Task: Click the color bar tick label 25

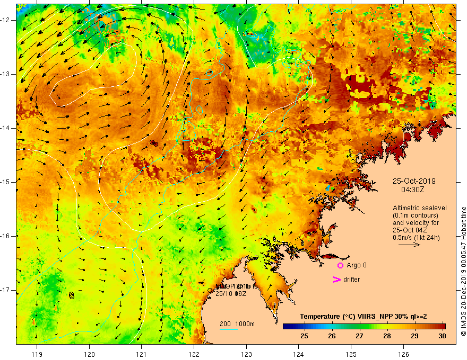Action: tap(304, 336)
